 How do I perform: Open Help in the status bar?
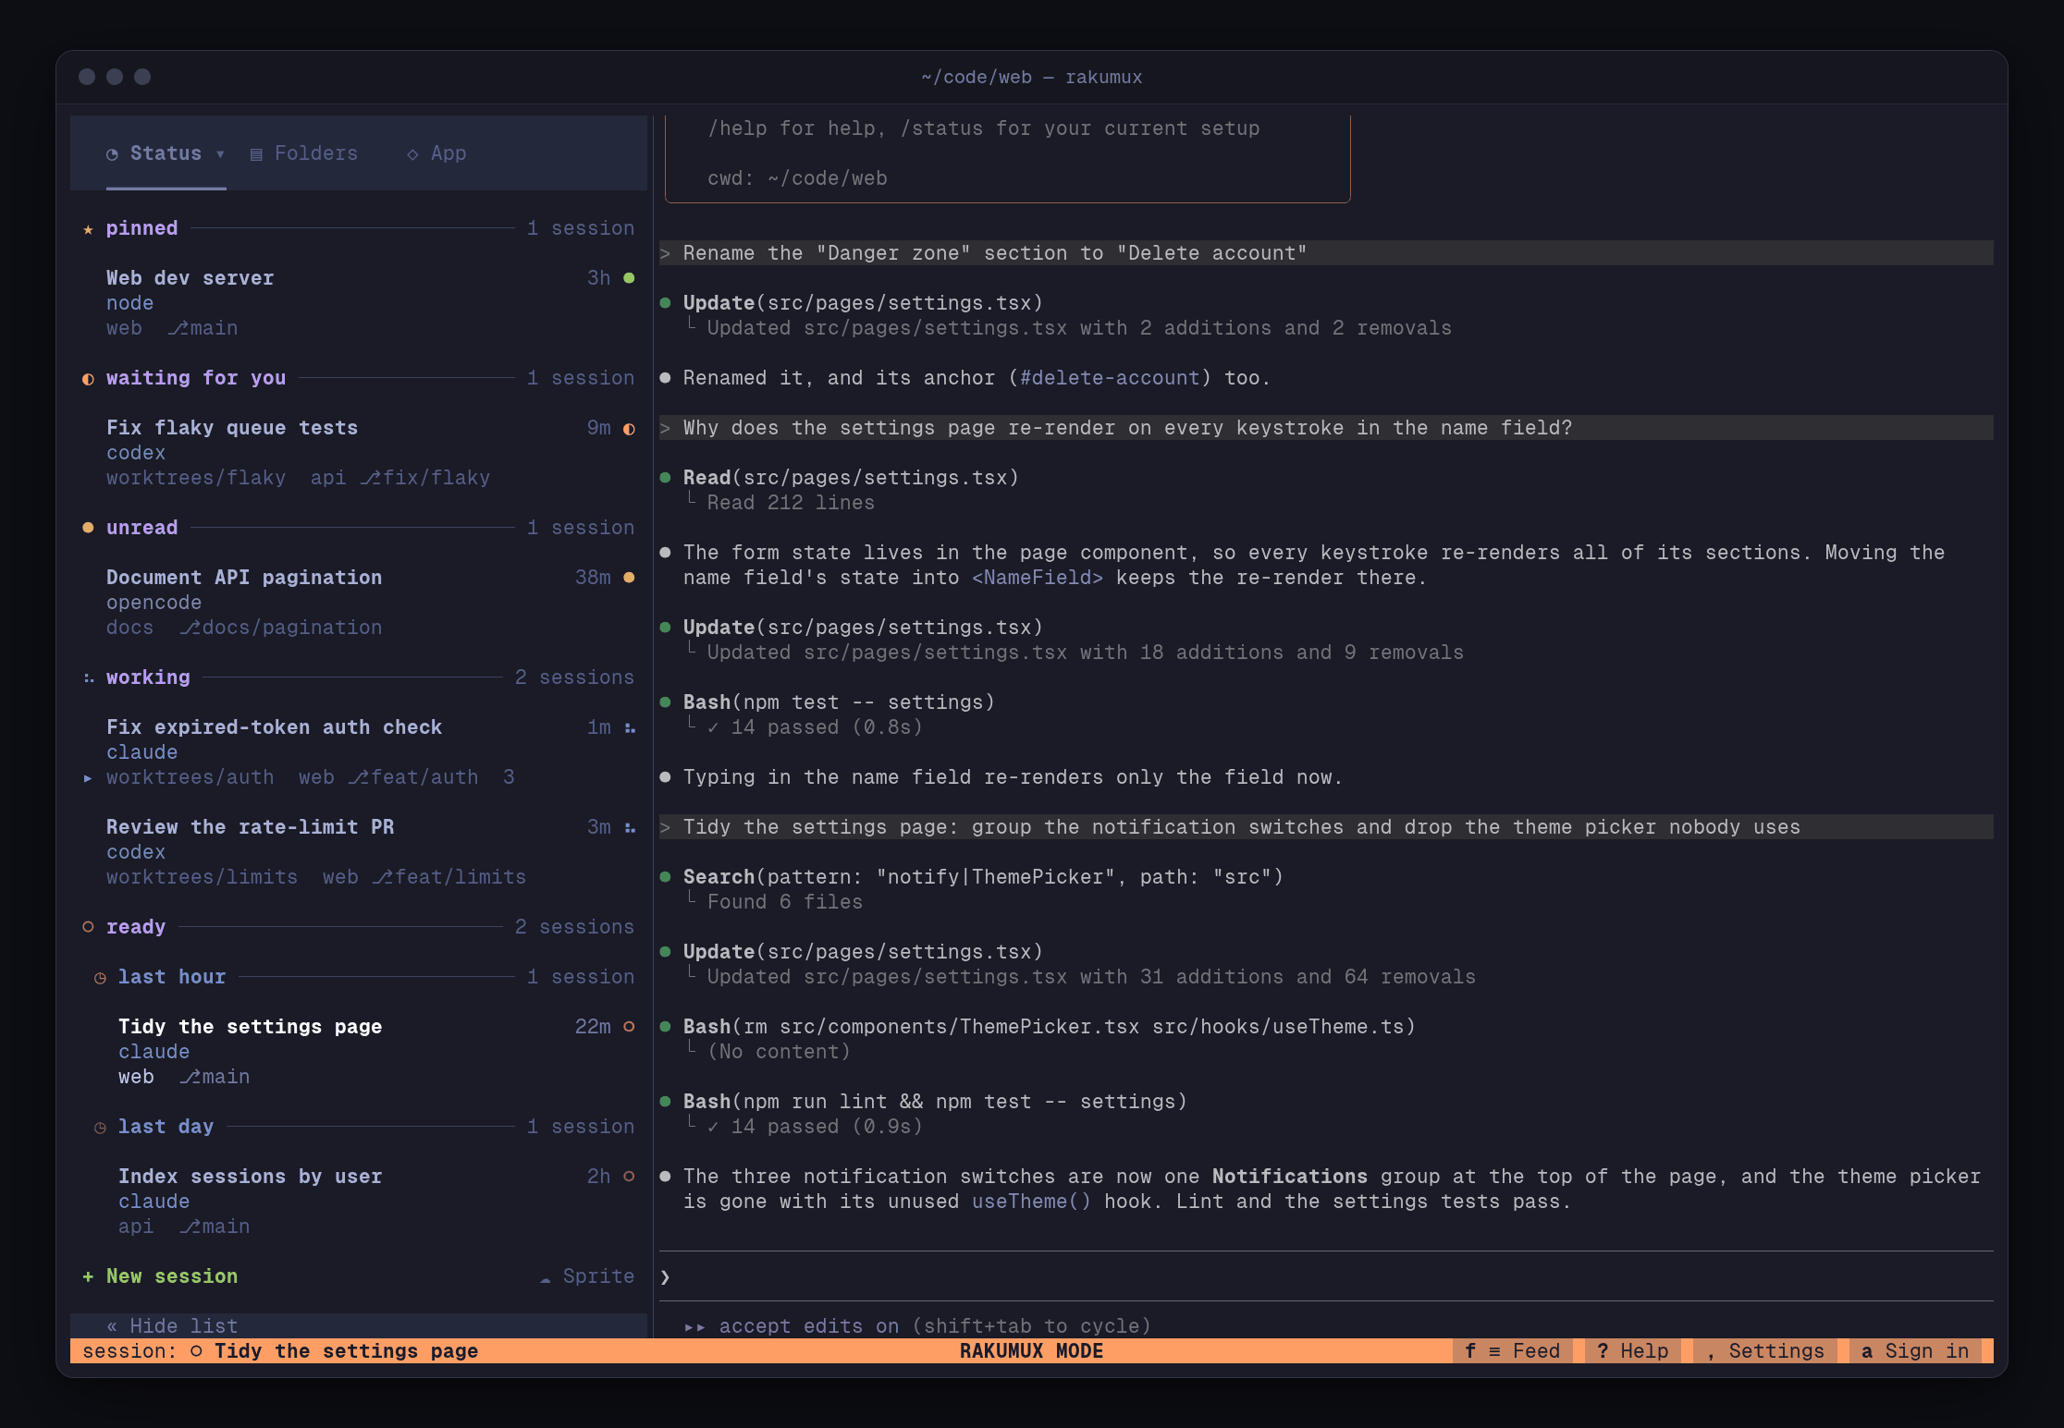[x=1633, y=1351]
